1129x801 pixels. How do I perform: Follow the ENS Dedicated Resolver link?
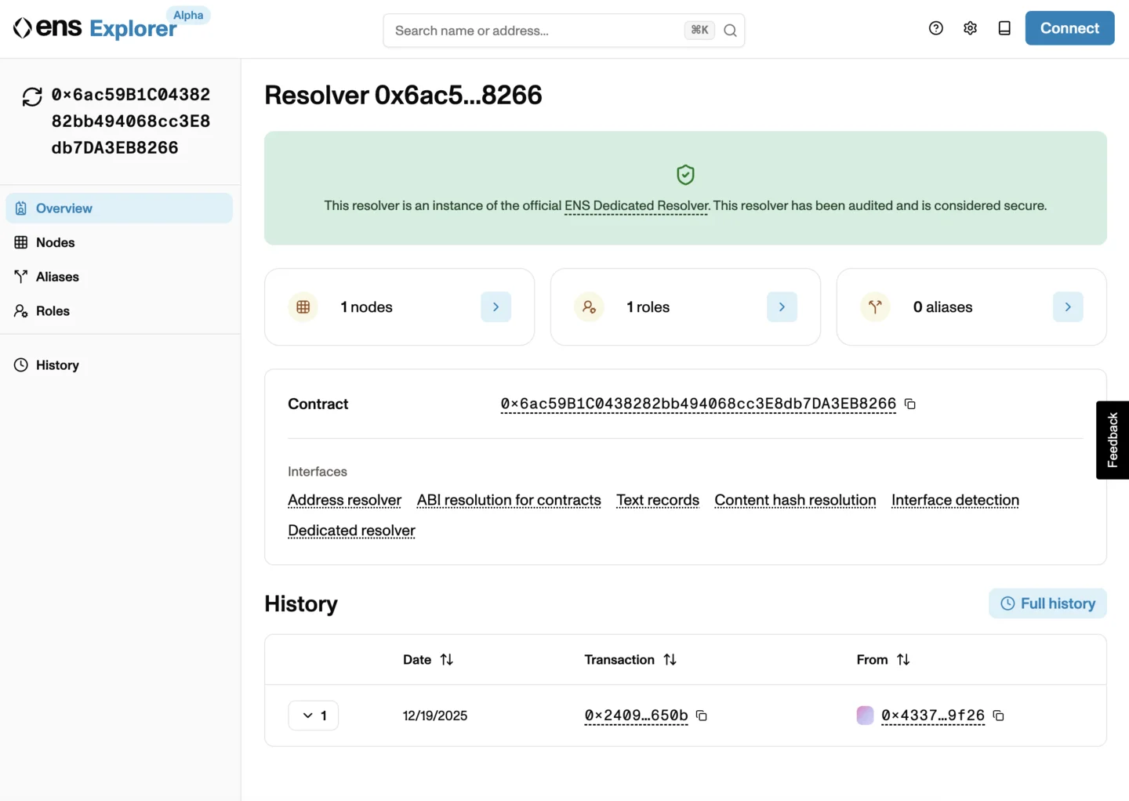[x=636, y=205]
